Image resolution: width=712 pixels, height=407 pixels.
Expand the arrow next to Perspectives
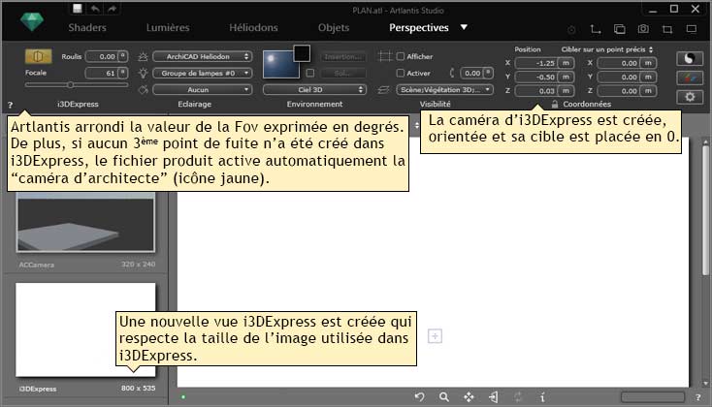(x=464, y=27)
